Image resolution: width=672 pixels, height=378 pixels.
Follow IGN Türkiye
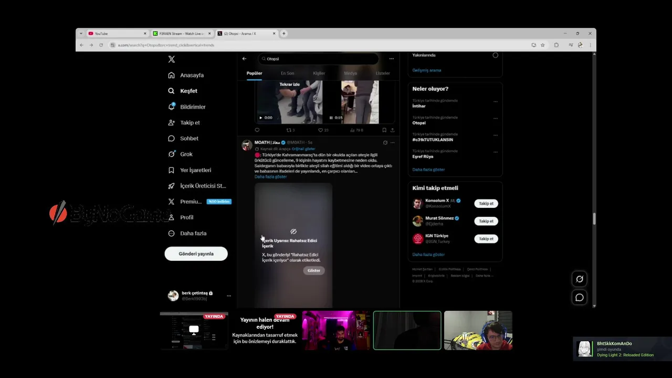(486, 239)
